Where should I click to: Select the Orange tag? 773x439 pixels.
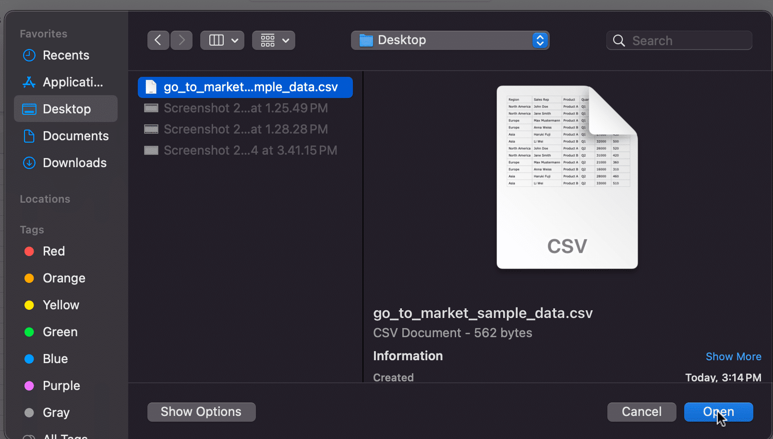66,278
